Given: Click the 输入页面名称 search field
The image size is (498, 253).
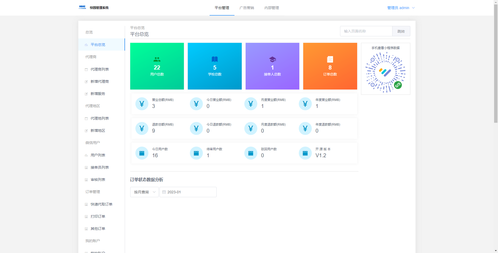Looking at the screenshot, I should click(366, 31).
